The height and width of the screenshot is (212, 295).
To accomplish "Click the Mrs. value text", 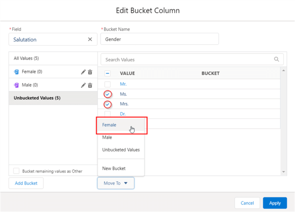I will [x=124, y=104].
